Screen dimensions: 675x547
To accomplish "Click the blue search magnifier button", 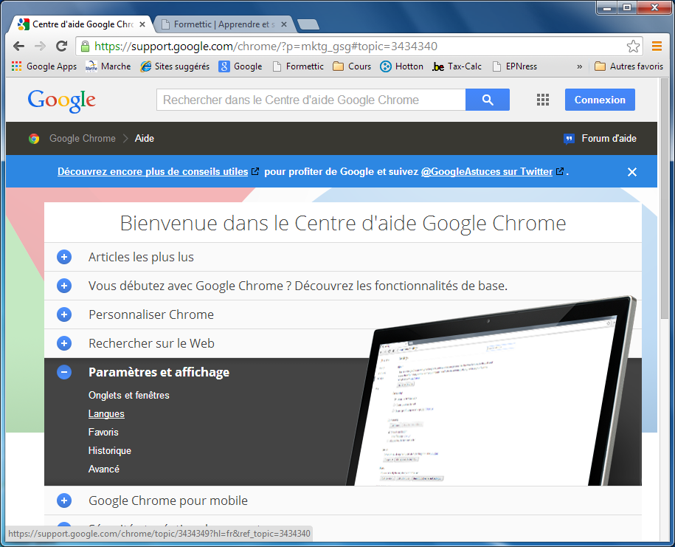I will (488, 100).
